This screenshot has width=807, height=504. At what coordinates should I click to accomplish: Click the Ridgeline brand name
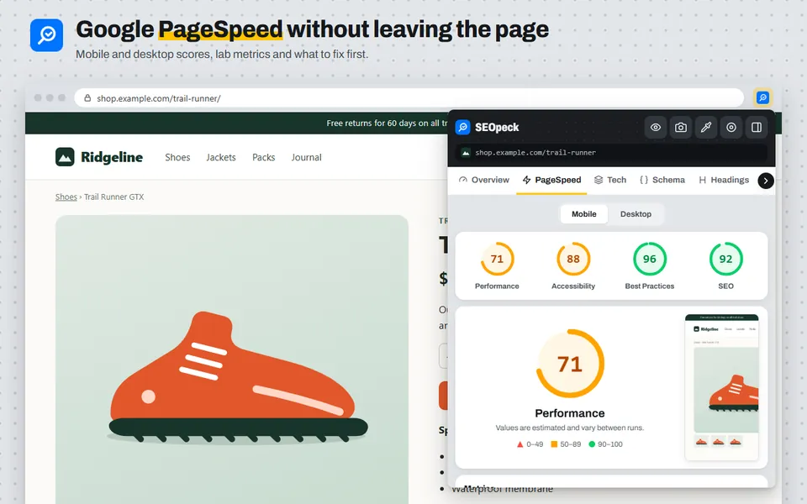pyautogui.click(x=112, y=157)
